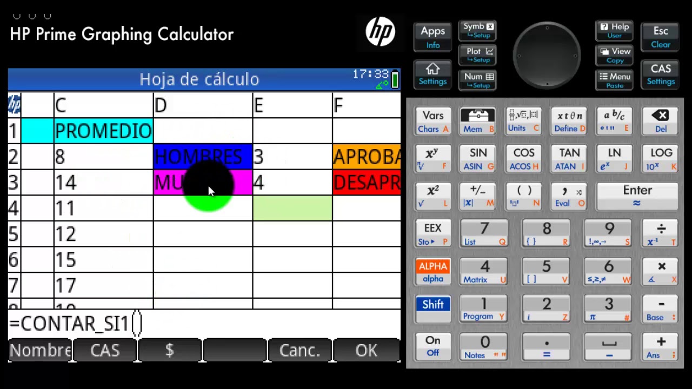
Task: Tap the On Off key
Action: pyautogui.click(x=432, y=347)
